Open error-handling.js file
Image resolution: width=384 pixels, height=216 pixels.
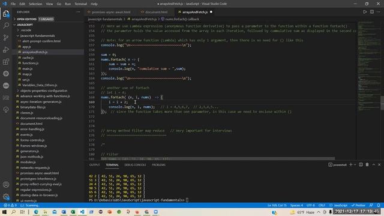pyautogui.click(x=32, y=129)
